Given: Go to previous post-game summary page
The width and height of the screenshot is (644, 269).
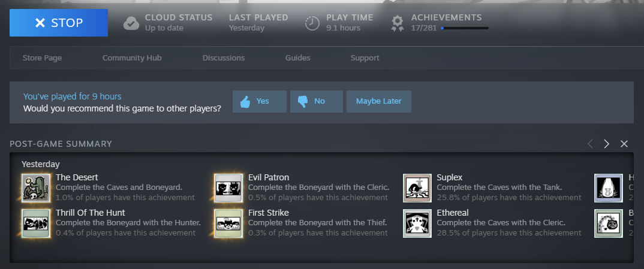Looking at the screenshot, I should click(590, 144).
